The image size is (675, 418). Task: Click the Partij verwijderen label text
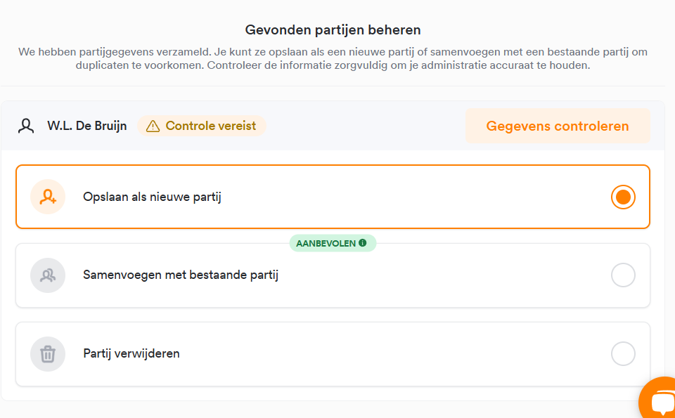click(131, 353)
